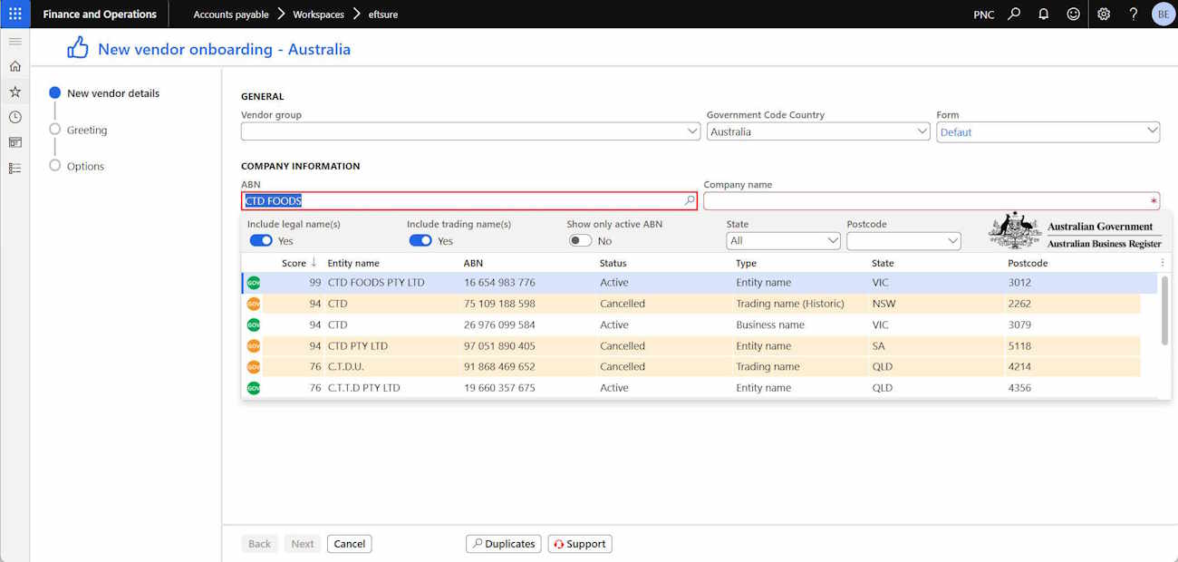1178x562 pixels.
Task: Open the settings gear
Action: (1104, 15)
